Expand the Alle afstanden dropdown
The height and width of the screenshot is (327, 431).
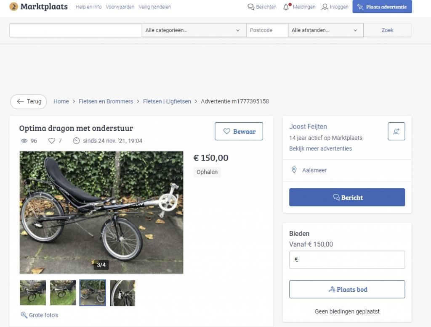pos(326,30)
